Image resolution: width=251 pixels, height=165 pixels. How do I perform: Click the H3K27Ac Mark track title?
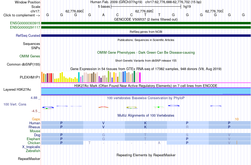(x=146, y=86)
